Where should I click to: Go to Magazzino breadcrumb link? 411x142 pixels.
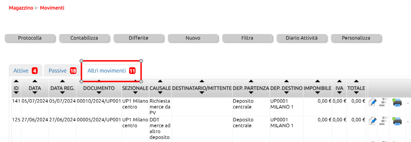pyautogui.click(x=21, y=8)
